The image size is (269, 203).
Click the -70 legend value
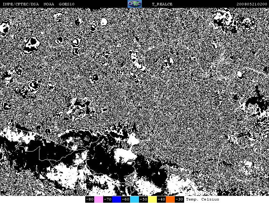click(x=107, y=199)
